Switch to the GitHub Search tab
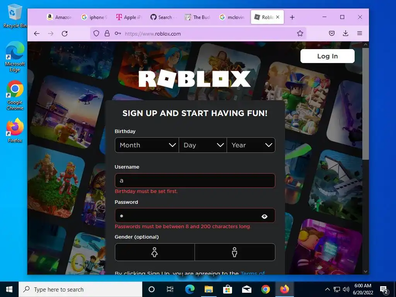Viewport: 396px width, 297px height. 164,17
